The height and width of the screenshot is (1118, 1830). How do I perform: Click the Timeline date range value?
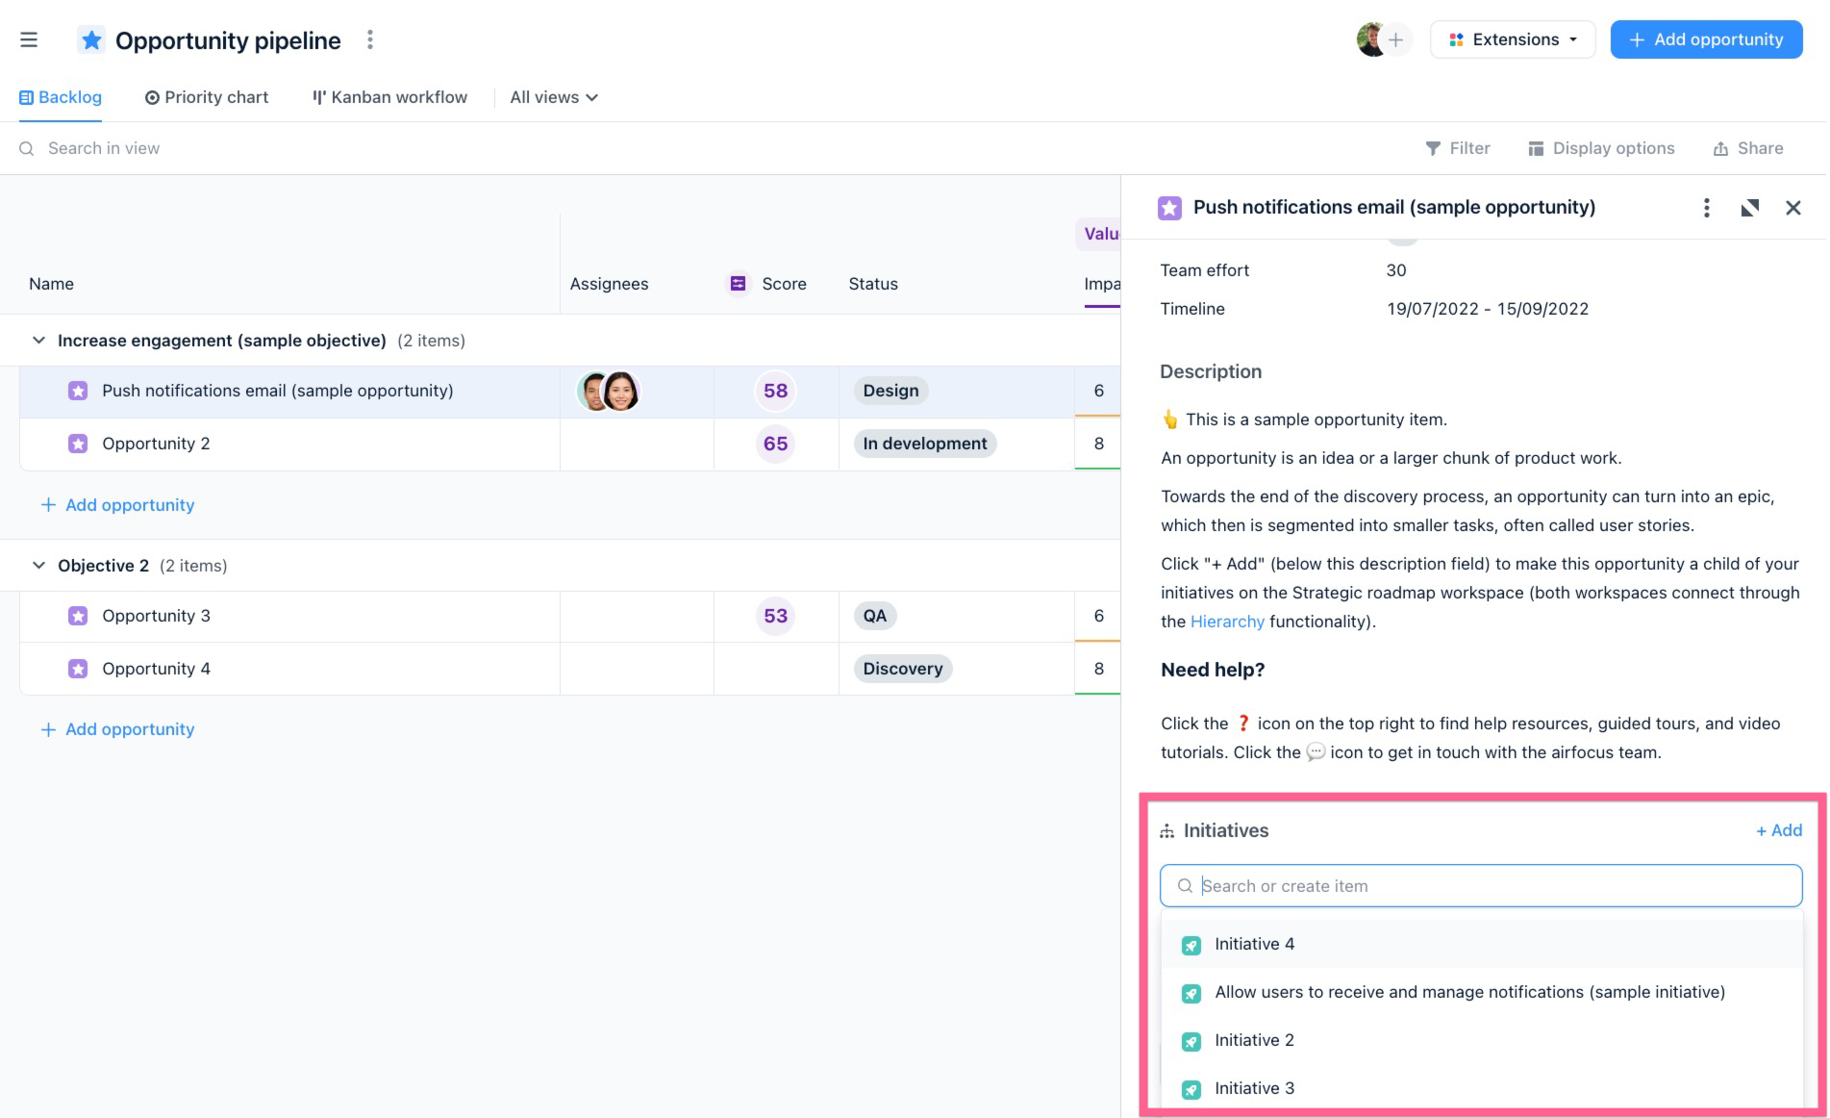(1488, 309)
